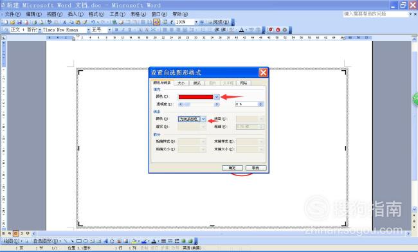418x252 pixels.
Task: Click the transparency slider track
Action: coord(199,104)
